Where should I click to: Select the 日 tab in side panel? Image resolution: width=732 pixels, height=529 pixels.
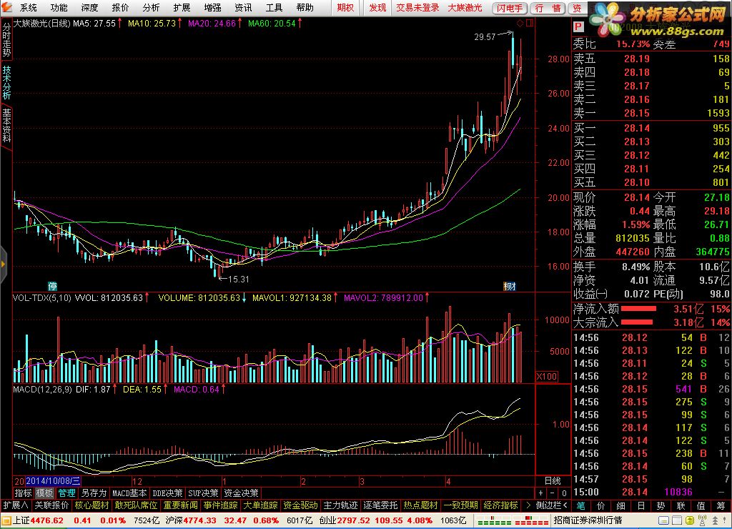tap(641, 505)
